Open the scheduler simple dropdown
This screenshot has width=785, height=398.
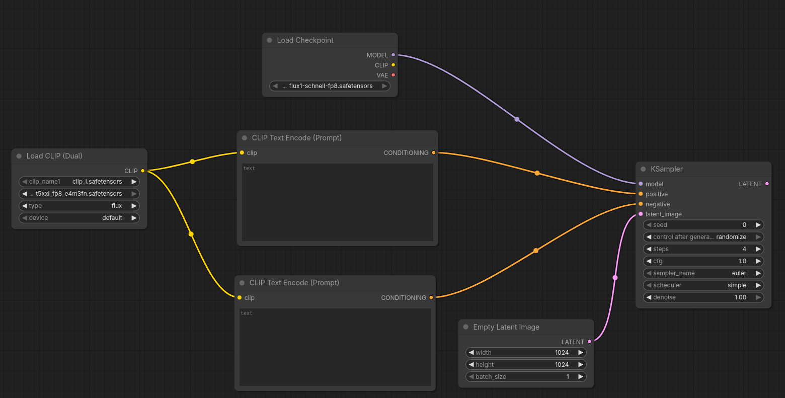pyautogui.click(x=703, y=285)
